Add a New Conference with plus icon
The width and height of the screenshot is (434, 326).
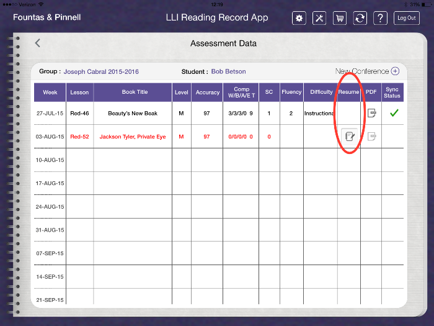click(x=395, y=71)
